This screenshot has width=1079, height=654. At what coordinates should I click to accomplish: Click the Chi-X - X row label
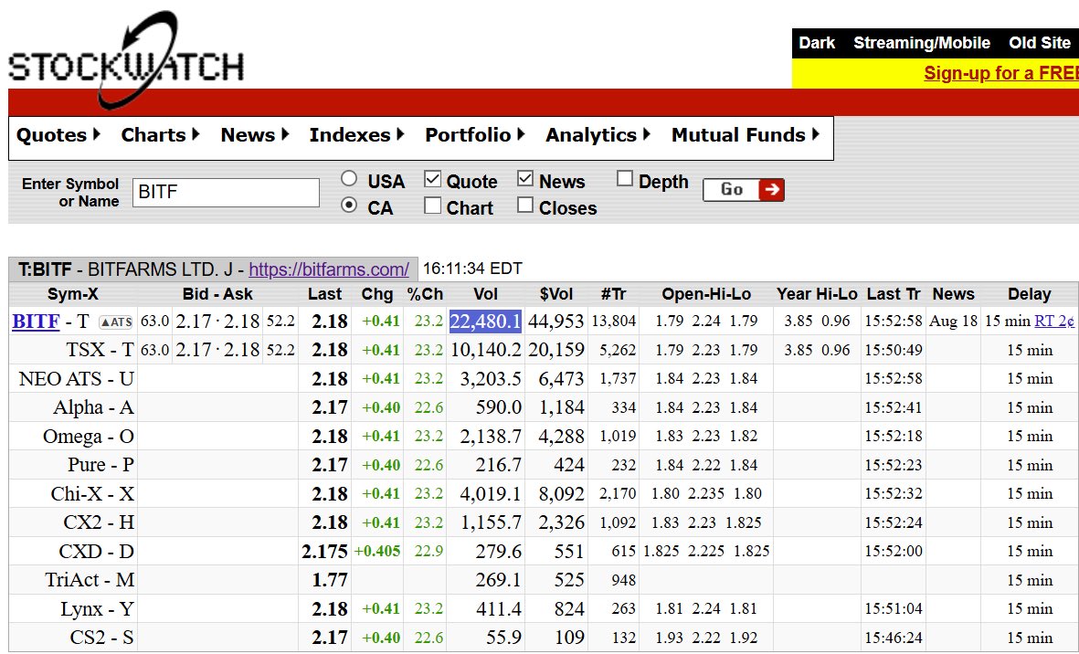[92, 494]
